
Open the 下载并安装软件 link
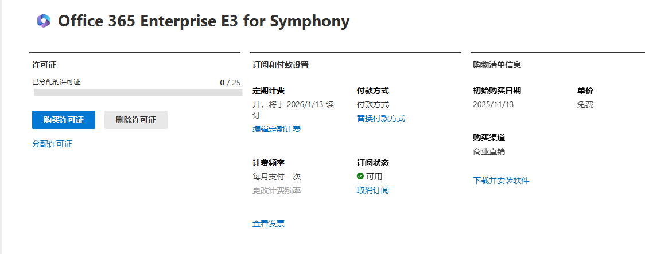[502, 181]
